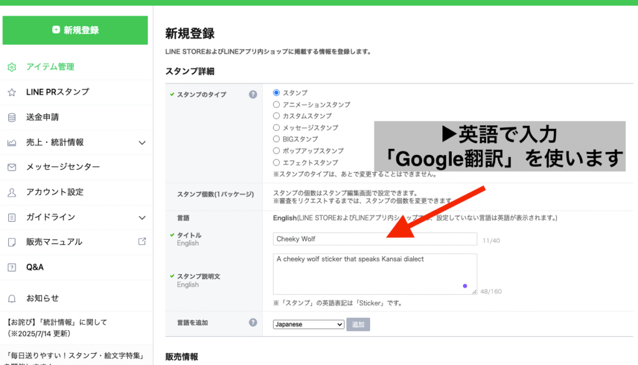The height and width of the screenshot is (365, 638).
Task: Select the カスタムスタンプ radio button
Action: tap(276, 116)
